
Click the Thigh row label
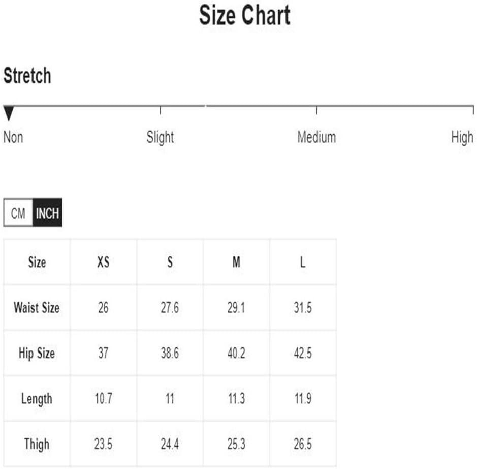click(x=37, y=444)
